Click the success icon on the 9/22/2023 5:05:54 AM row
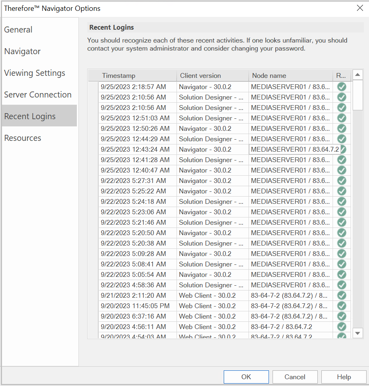Viewport: 369px width, 386px height. 342,274
